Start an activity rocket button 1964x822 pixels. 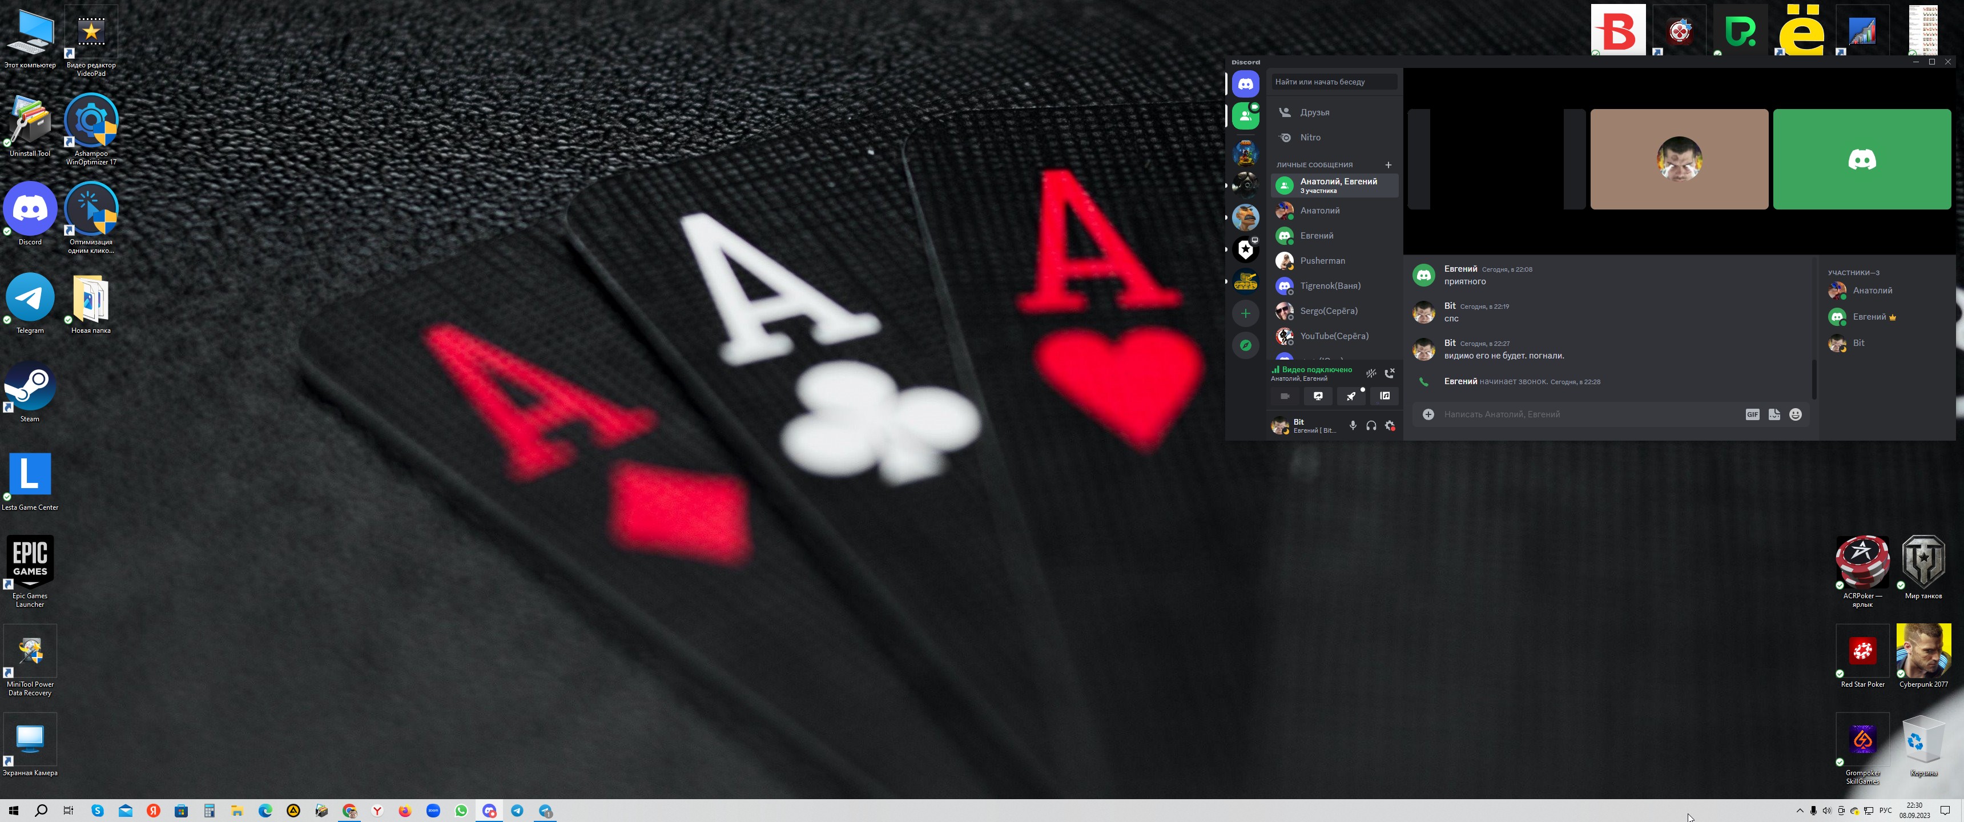[1351, 396]
